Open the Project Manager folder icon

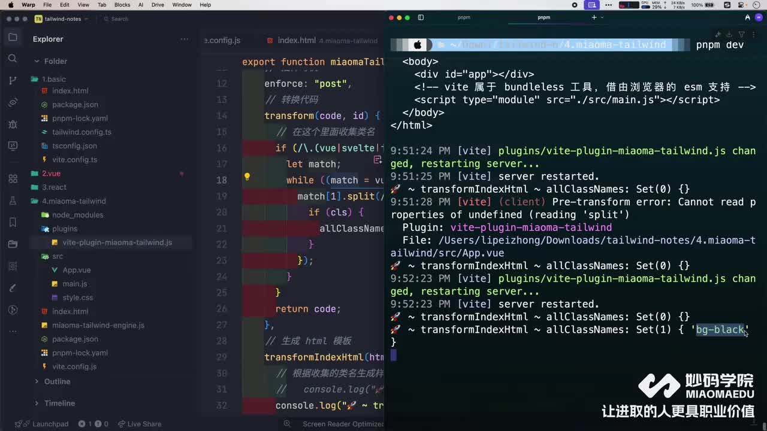coord(13,244)
